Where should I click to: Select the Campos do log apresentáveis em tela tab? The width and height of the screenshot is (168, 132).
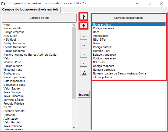click(x=30, y=9)
